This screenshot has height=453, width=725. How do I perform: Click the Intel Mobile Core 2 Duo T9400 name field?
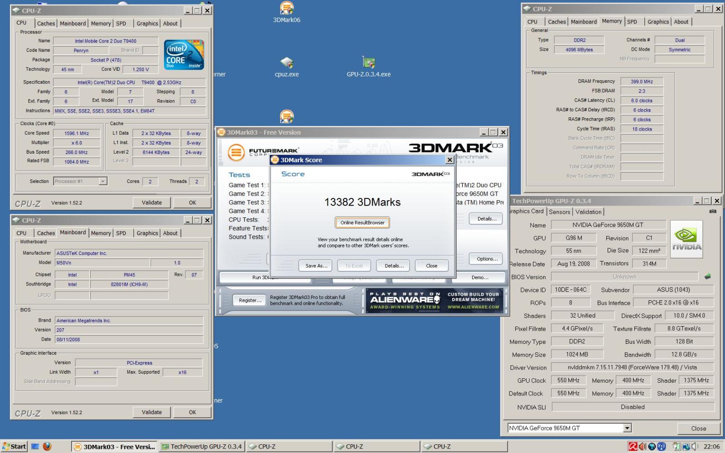(106, 41)
